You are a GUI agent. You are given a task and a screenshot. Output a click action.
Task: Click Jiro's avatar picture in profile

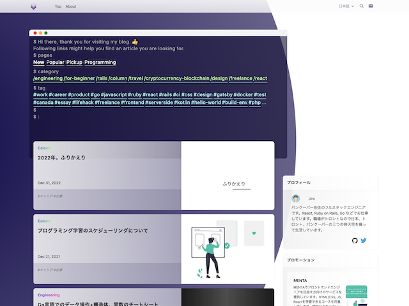[296, 198]
